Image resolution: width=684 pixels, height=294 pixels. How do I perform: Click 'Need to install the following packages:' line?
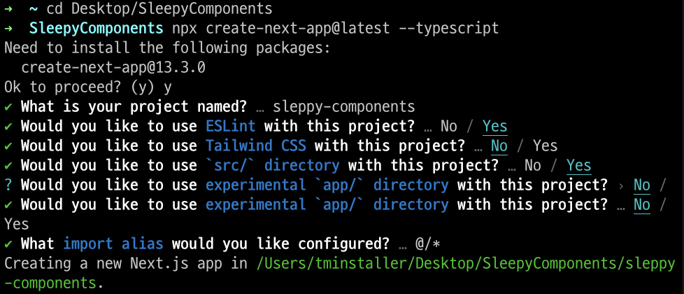168,48
